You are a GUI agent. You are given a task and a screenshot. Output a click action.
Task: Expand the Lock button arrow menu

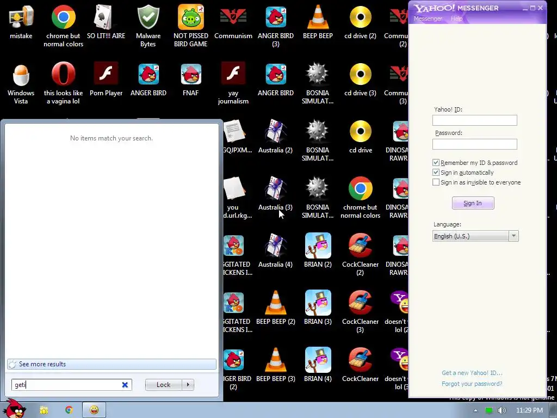click(x=188, y=385)
